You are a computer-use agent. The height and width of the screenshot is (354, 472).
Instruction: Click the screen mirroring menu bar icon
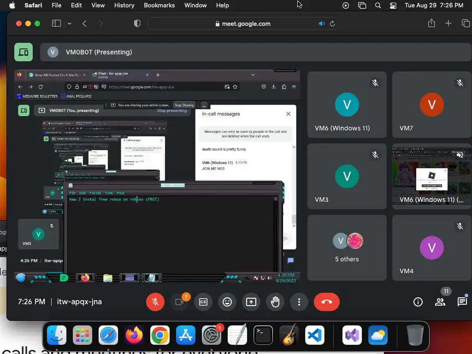pos(362,6)
